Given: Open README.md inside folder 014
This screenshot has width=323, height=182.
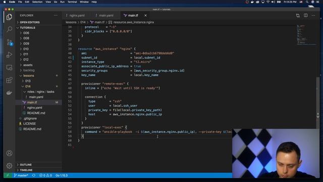Looking at the screenshot, I should (x=36, y=113).
